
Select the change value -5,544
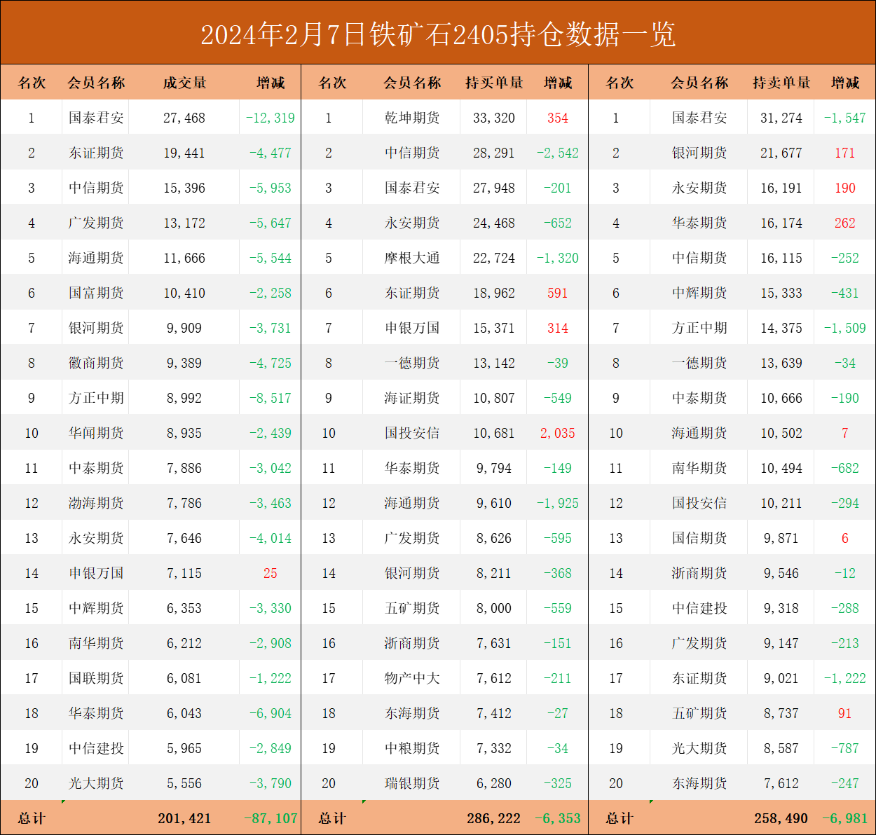pyautogui.click(x=271, y=258)
